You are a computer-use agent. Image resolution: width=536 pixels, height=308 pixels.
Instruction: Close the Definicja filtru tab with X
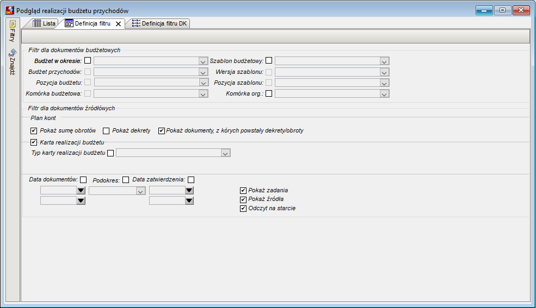118,24
